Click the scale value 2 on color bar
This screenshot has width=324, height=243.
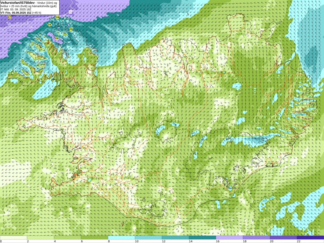pyautogui.click(x=28, y=241)
